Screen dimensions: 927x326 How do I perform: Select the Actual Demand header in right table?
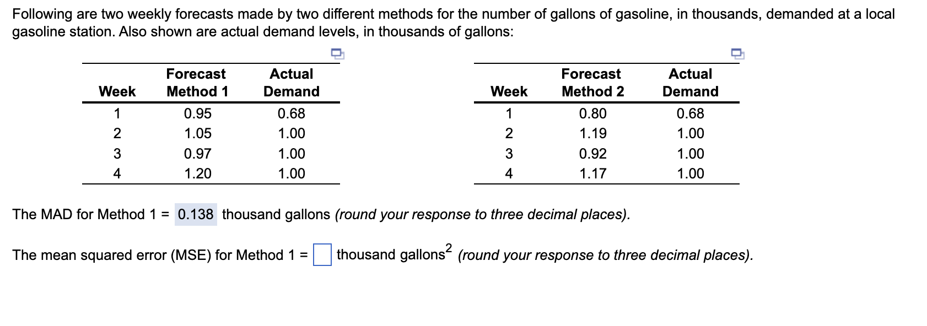(691, 83)
